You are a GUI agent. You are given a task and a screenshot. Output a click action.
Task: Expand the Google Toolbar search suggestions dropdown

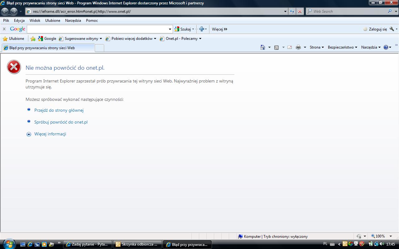[170, 29]
